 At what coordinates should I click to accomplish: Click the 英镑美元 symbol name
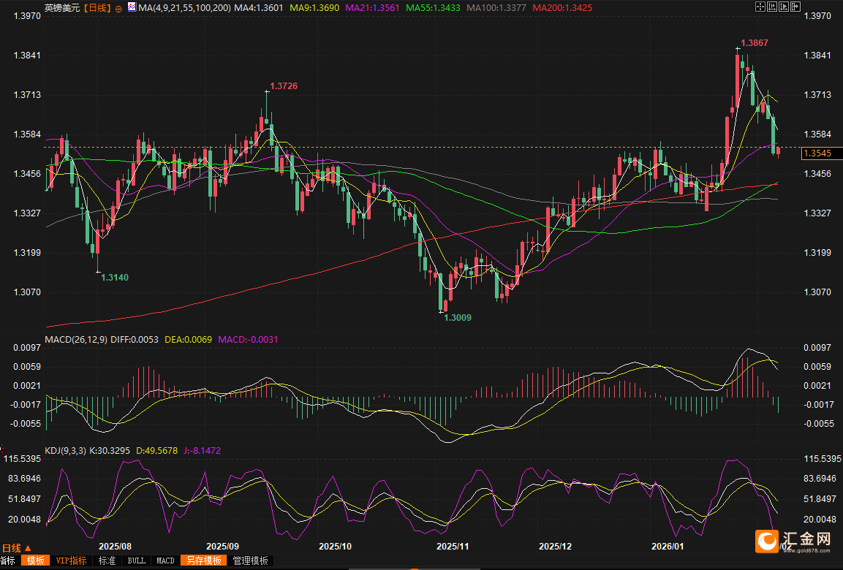click(62, 8)
